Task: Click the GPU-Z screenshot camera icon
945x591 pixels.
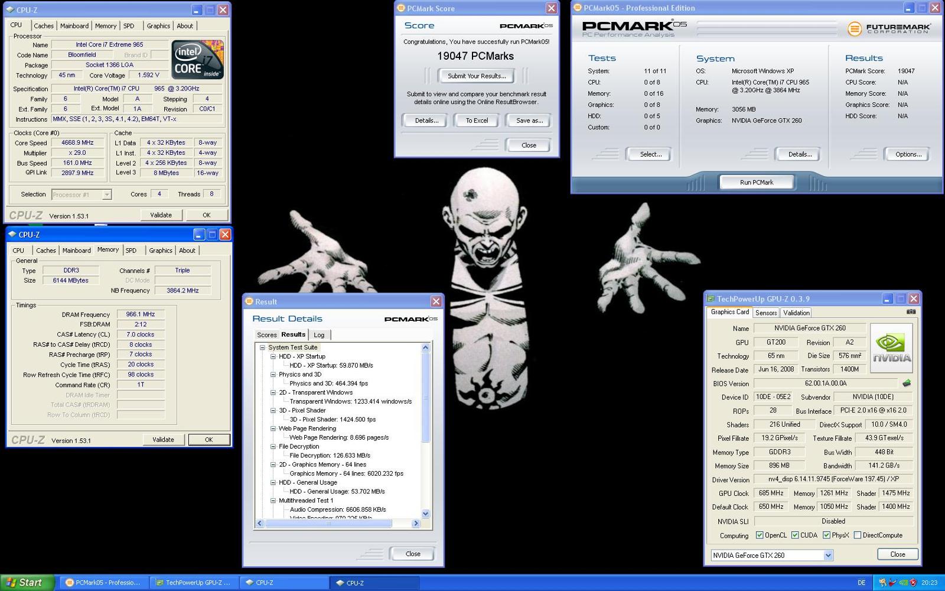Action: (x=911, y=311)
